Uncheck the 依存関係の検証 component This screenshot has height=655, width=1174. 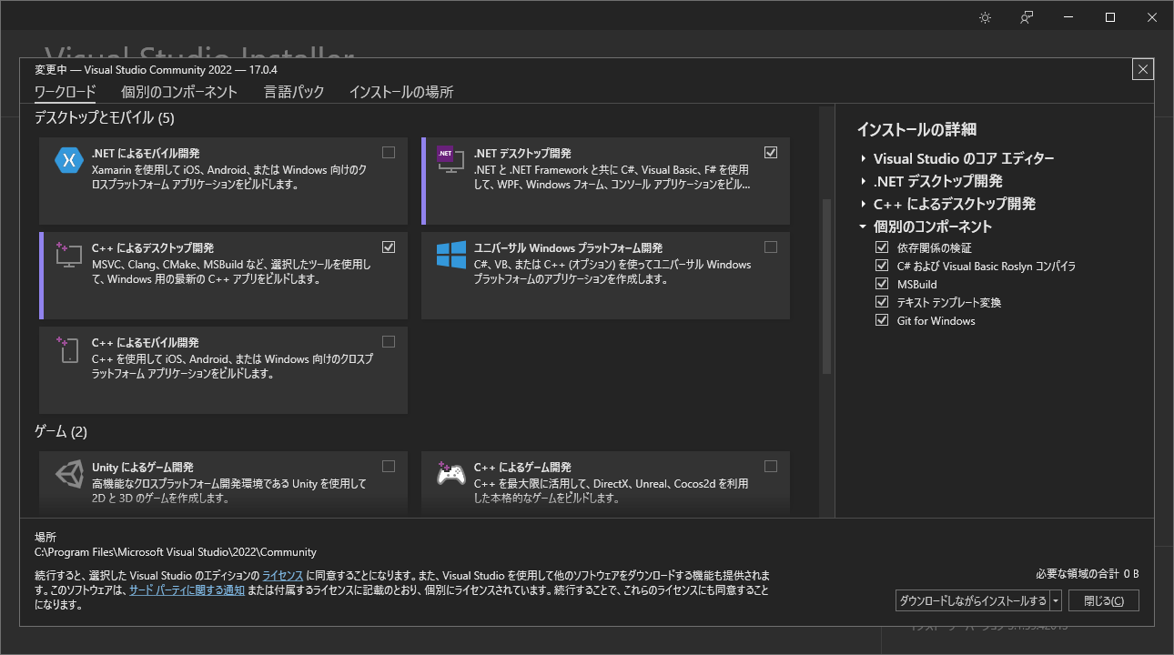(881, 247)
